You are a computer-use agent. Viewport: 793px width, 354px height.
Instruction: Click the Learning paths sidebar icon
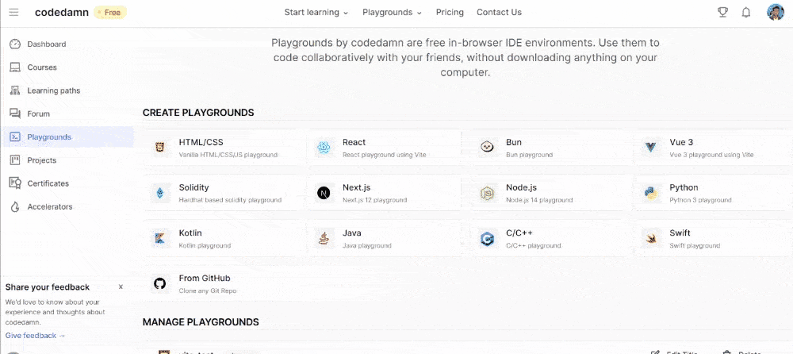[14, 90]
